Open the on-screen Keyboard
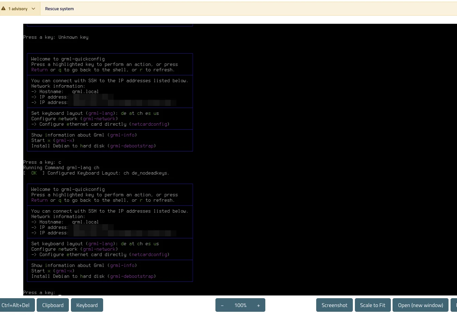This screenshot has height=324, width=457. tap(87, 305)
